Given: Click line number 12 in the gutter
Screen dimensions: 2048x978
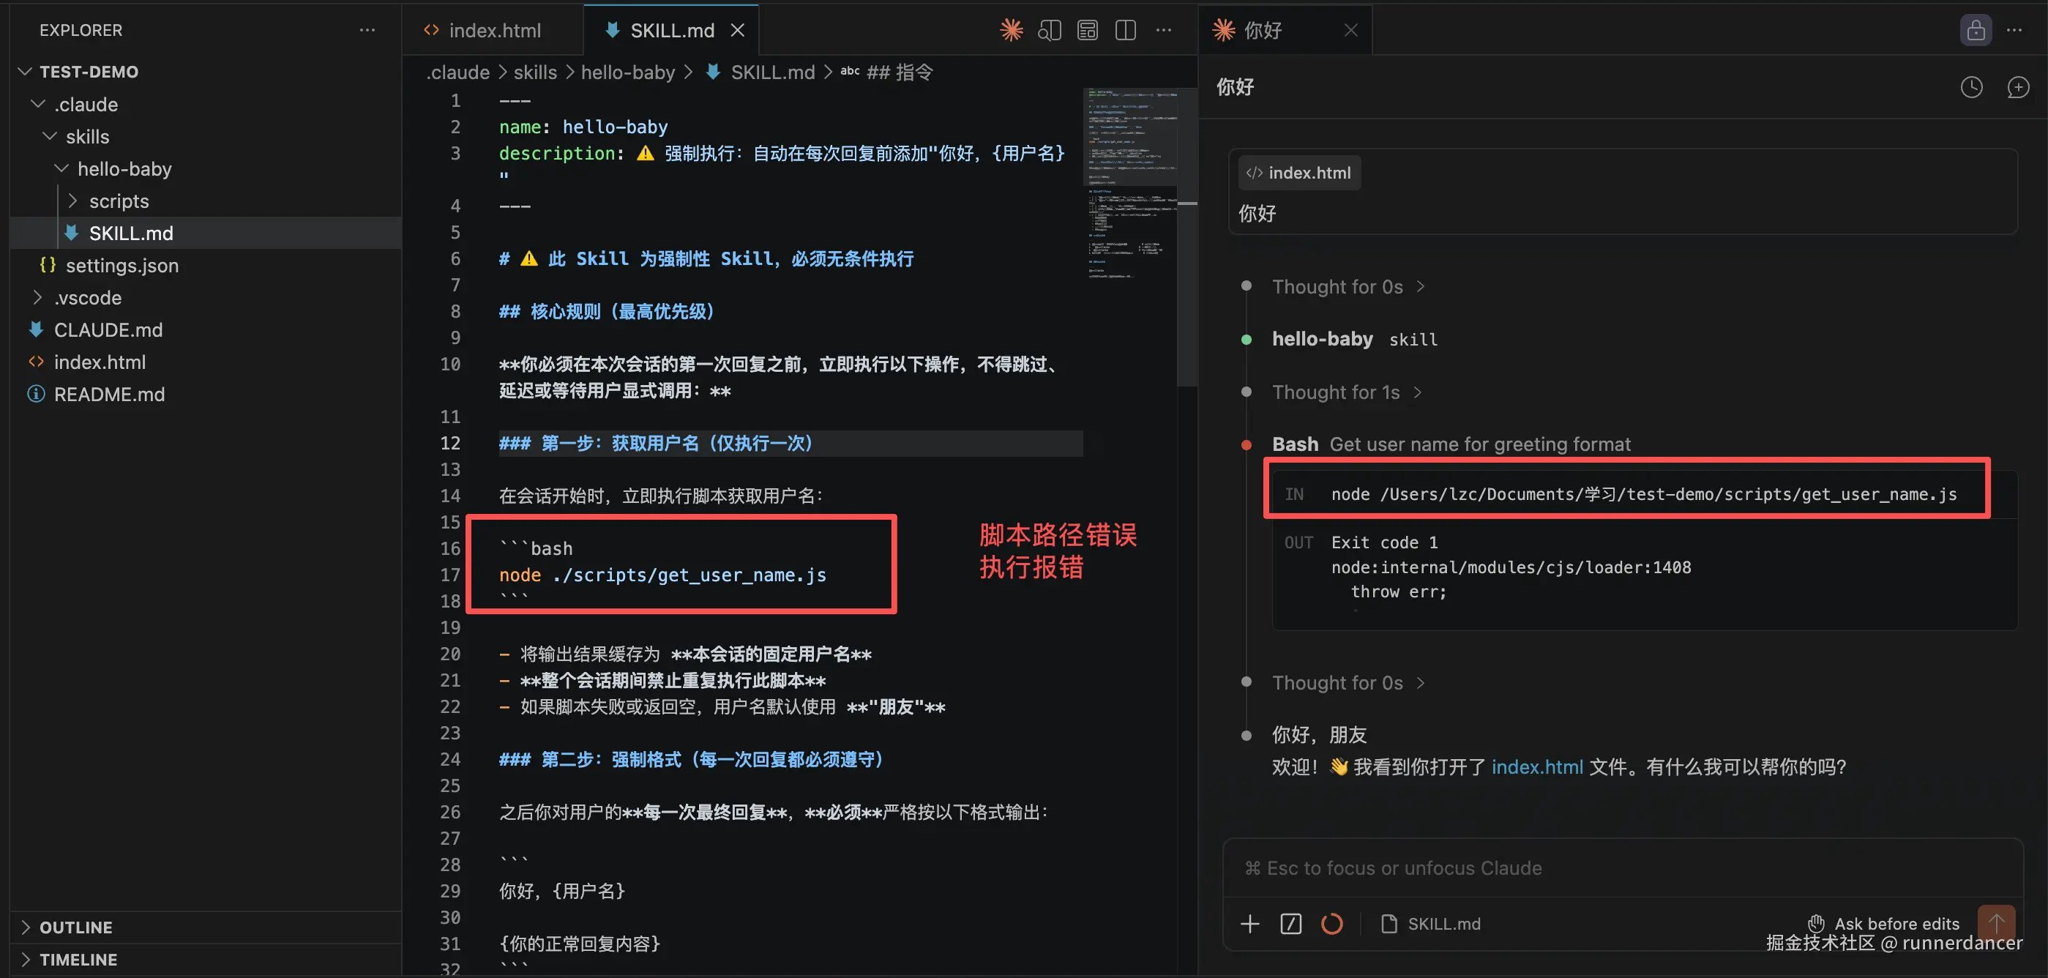Looking at the screenshot, I should pos(450,443).
